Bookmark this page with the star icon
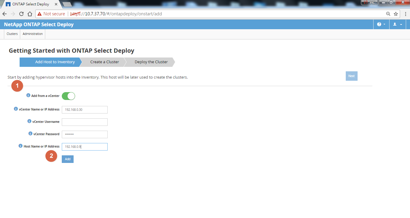This screenshot has width=410, height=218. pyautogui.click(x=396, y=14)
